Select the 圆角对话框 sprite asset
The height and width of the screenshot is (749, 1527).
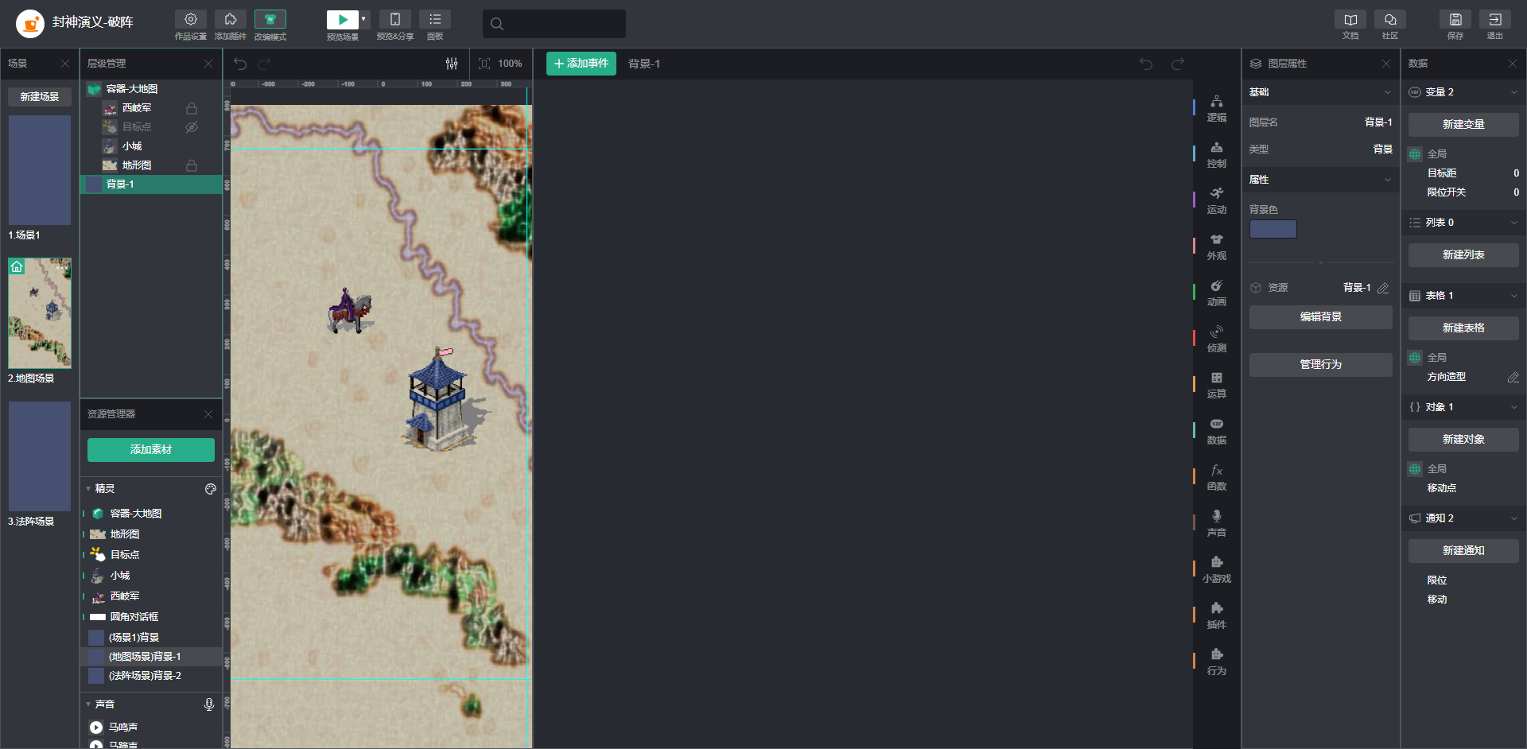151,617
